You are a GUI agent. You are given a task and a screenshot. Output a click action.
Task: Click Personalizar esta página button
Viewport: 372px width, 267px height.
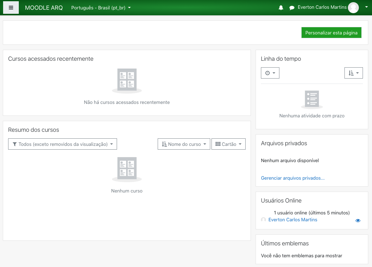(331, 33)
